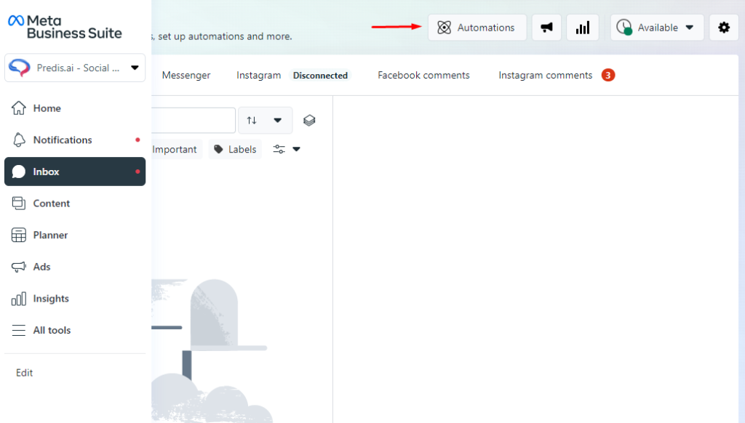745x423 pixels.
Task: Filter by Important messages
Action: point(175,149)
